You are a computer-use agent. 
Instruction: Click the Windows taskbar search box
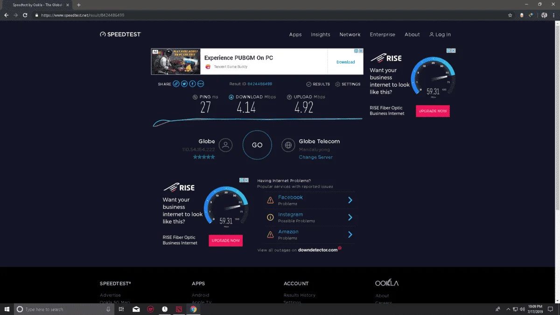pos(63,309)
